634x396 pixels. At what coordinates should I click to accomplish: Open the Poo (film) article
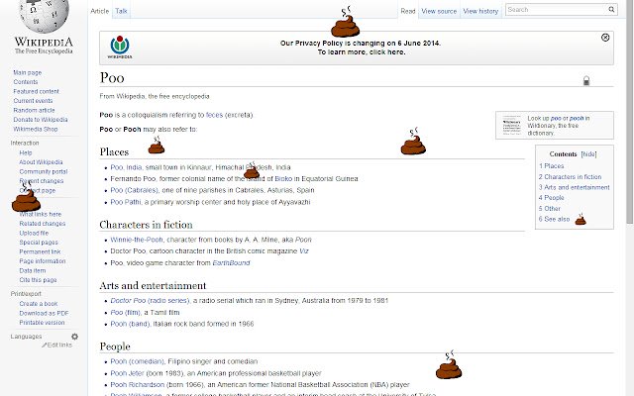point(126,313)
